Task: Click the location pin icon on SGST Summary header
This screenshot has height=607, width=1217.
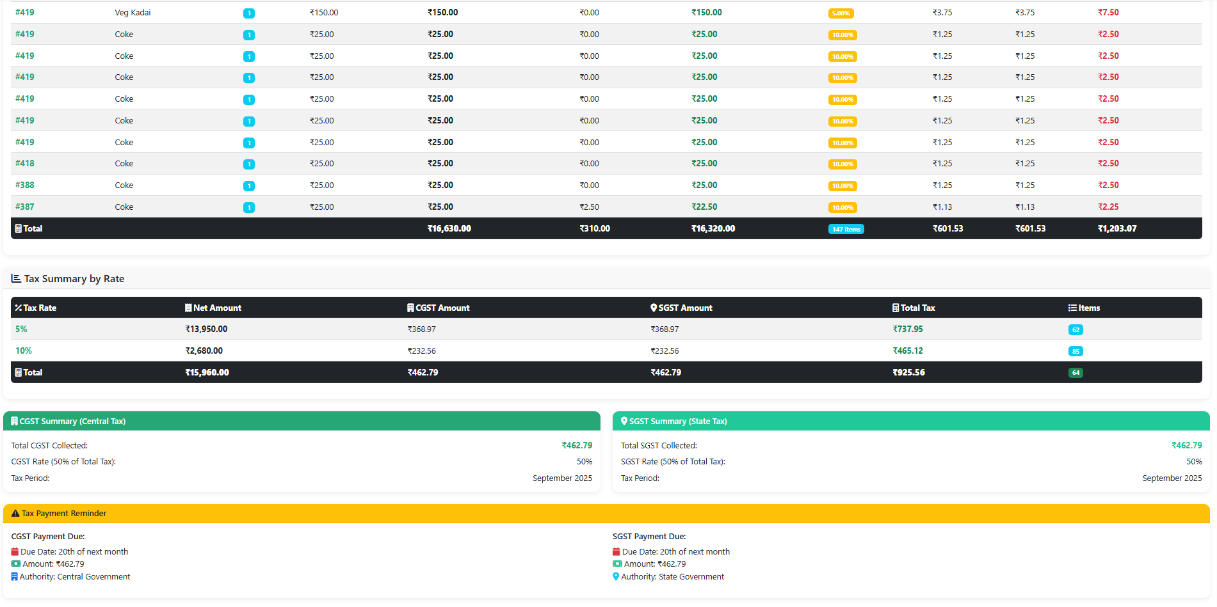Action: click(625, 421)
